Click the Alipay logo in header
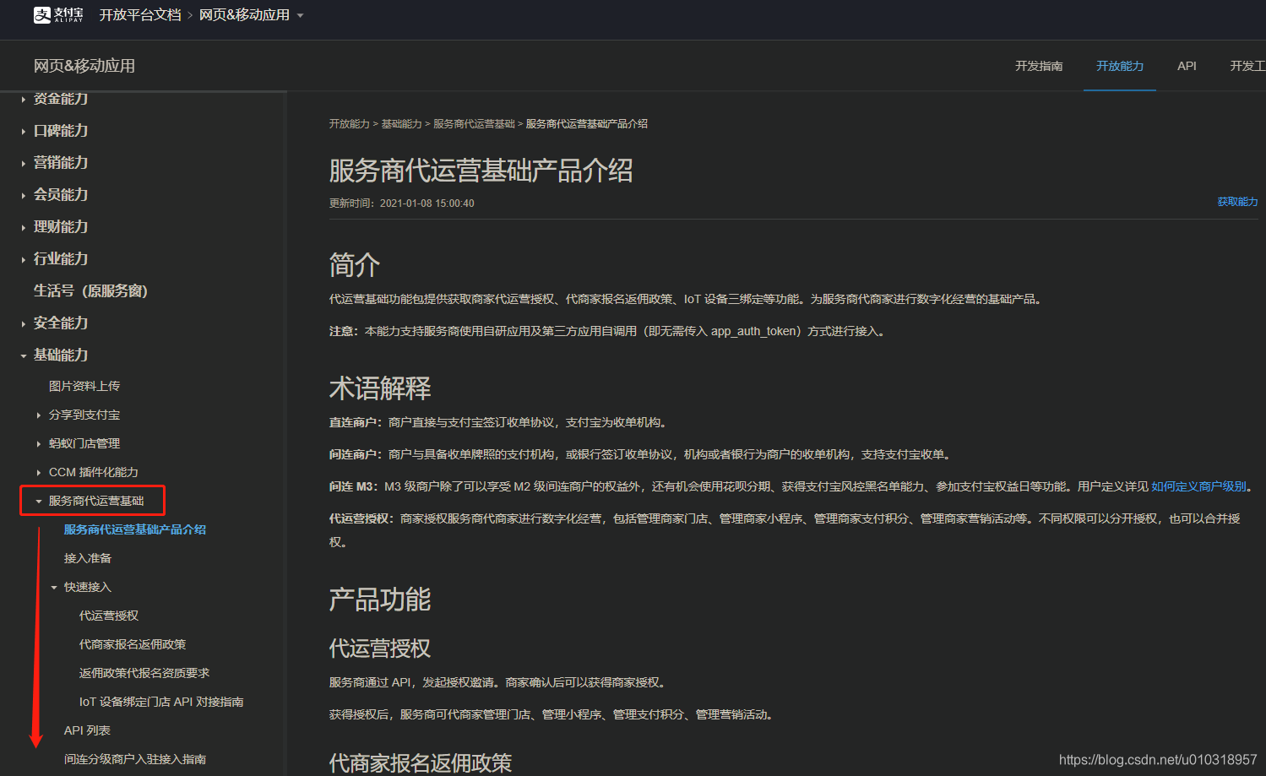1266x776 pixels. pyautogui.click(x=58, y=14)
